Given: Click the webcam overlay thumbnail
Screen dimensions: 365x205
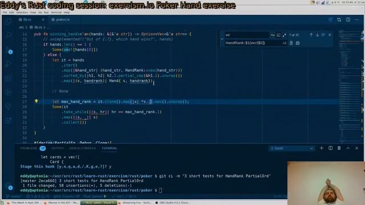Looking at the screenshot, I should click(x=326, y=183).
